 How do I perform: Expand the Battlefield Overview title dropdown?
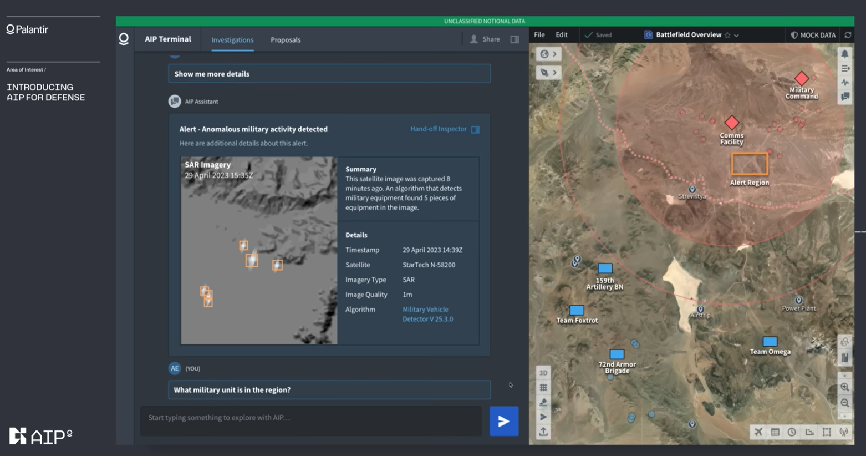[x=736, y=36]
